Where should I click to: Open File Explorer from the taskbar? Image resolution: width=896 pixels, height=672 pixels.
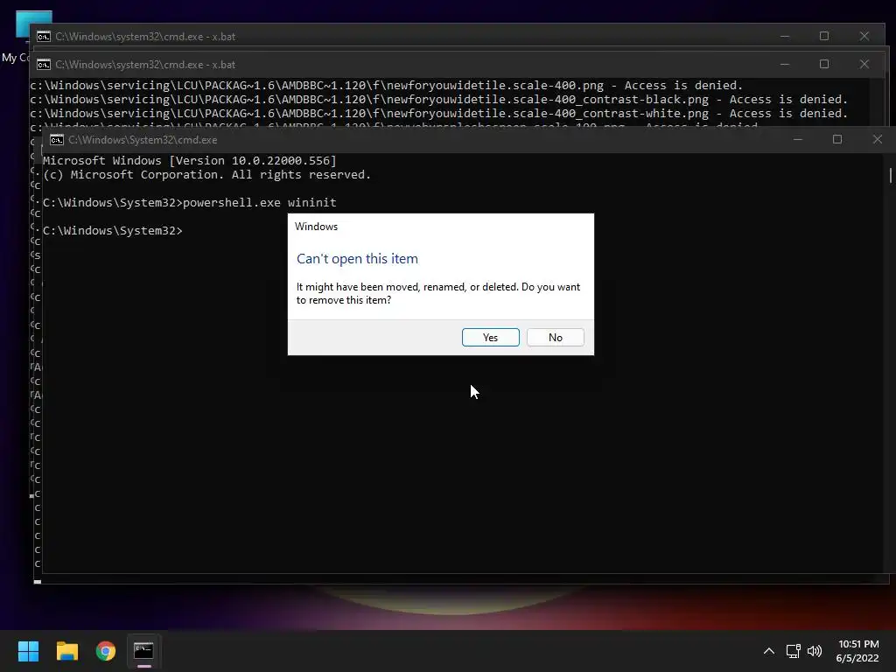[x=66, y=651]
